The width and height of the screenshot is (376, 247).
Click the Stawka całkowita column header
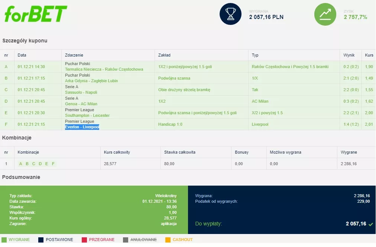[x=180, y=152]
